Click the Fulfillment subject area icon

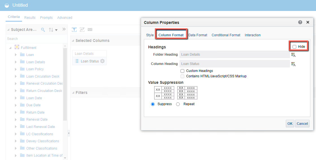(x=17, y=47)
